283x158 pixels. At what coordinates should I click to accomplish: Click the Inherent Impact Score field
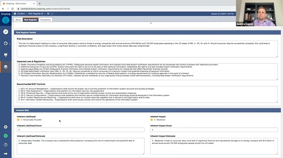(x=214, y=130)
